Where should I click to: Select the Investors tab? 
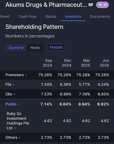(x=73, y=16)
